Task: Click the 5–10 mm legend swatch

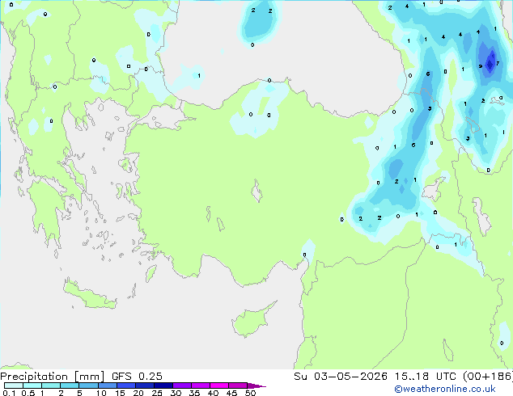Action: [88, 385]
